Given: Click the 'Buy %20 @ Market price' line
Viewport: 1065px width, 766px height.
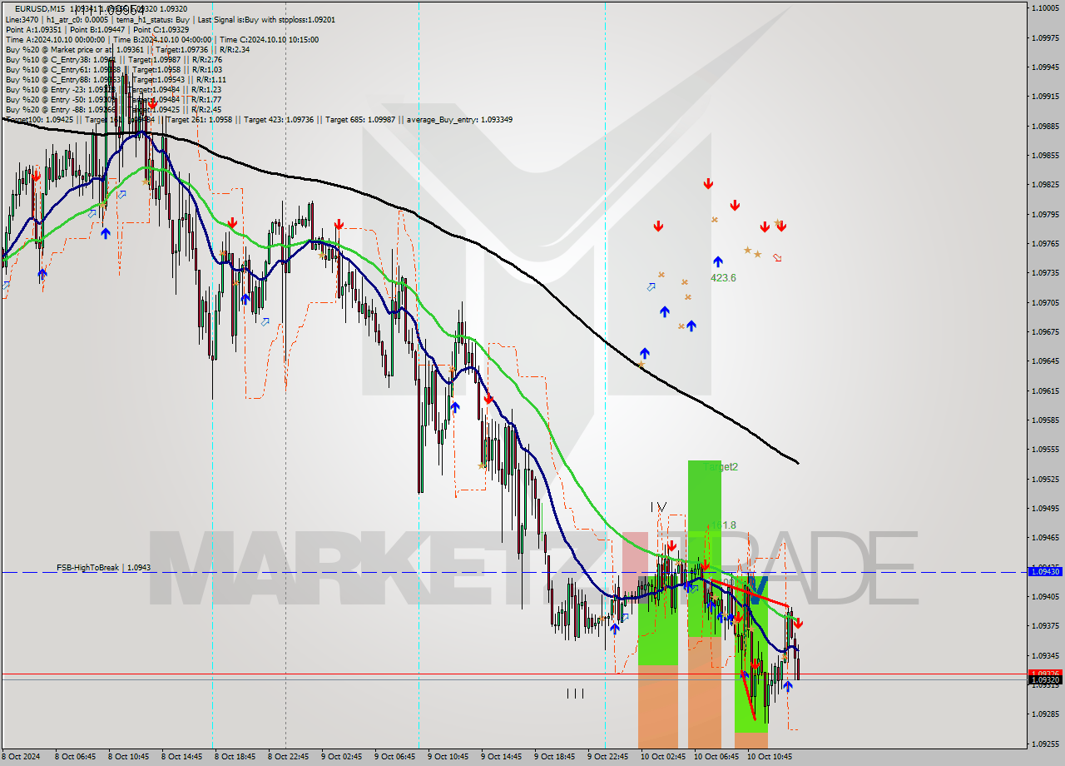Looking at the screenshot, I should (127, 49).
